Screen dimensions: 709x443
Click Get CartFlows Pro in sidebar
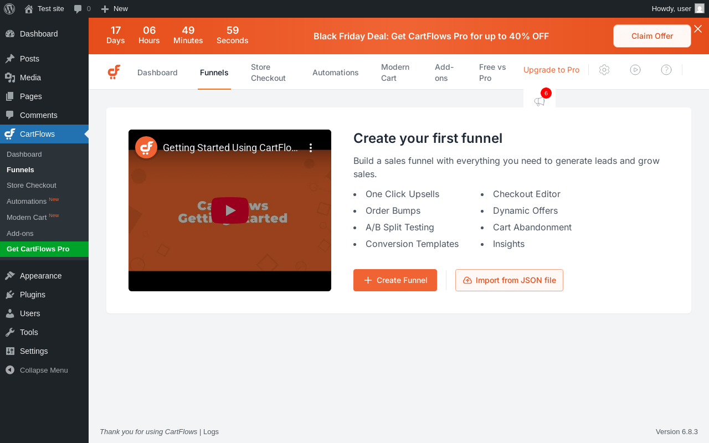click(44, 249)
